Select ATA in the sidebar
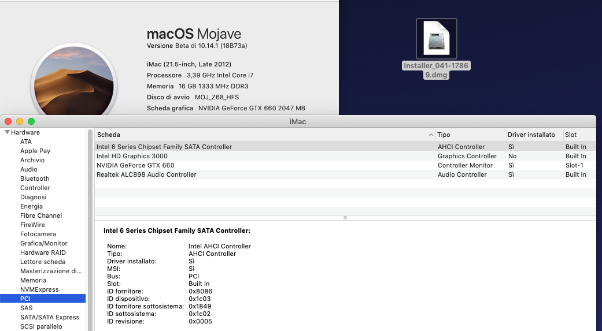The height and width of the screenshot is (331, 602). [x=25, y=142]
